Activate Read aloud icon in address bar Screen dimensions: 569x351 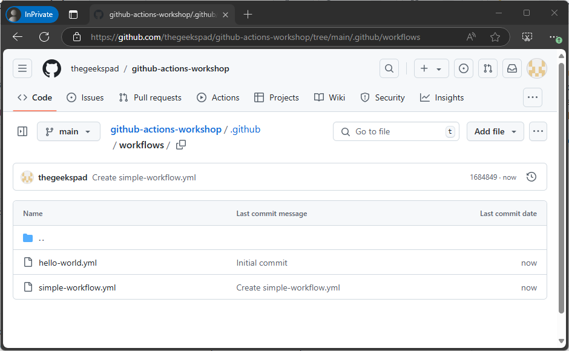pyautogui.click(x=471, y=37)
